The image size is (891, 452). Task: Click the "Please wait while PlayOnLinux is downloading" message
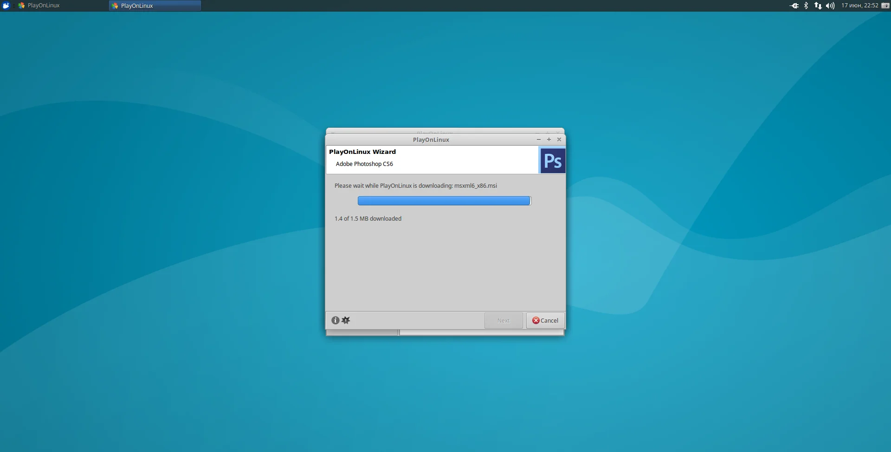[416, 185]
